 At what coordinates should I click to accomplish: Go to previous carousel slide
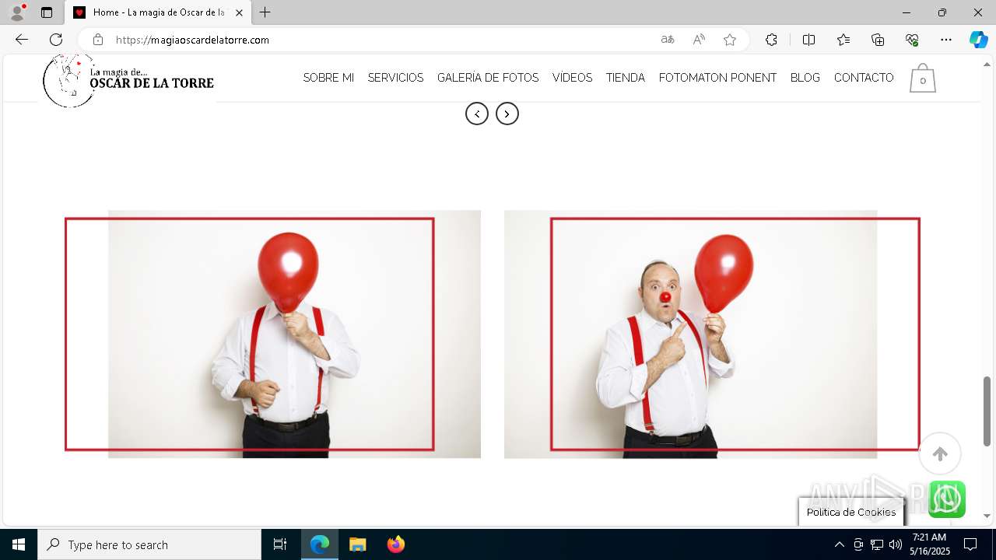477,114
